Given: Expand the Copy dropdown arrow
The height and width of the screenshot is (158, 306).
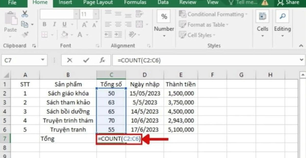Looking at the screenshot, I should click(x=32, y=24).
